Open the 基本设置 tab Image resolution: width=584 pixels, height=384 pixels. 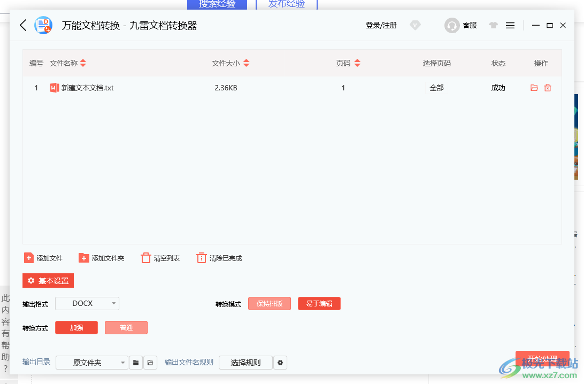(48, 281)
